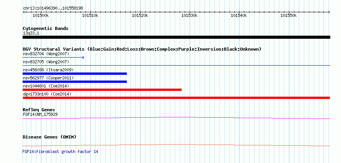Open the FGF14|NM_175929 transcript label
This screenshot has height=163, width=341.
(40, 114)
